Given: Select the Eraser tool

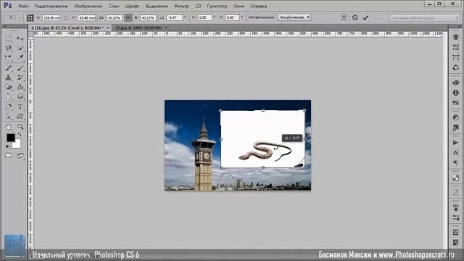Looking at the screenshot, I should click(x=9, y=87).
